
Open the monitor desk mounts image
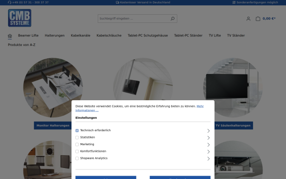tap(53, 88)
